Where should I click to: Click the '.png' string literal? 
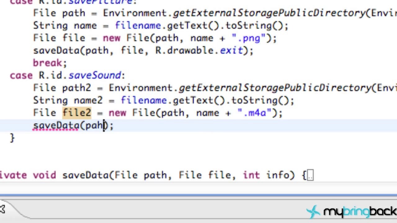(x=248, y=38)
